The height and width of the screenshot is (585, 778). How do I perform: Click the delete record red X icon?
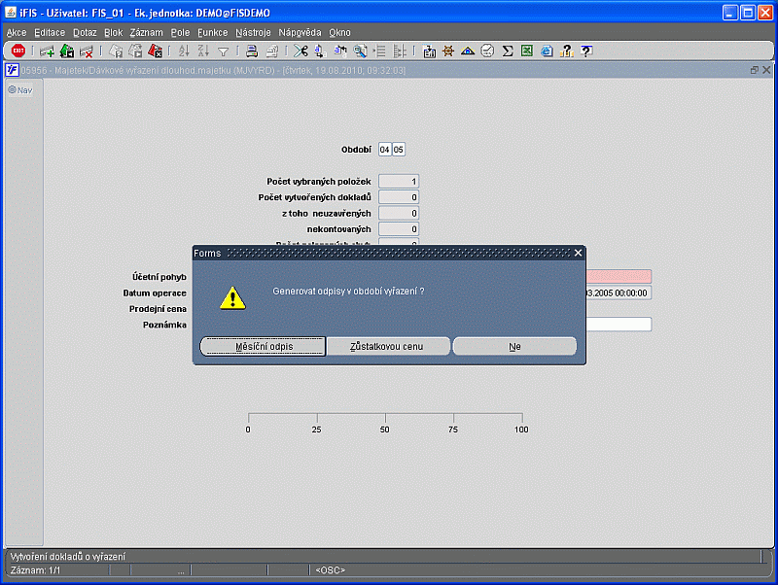tap(86, 52)
